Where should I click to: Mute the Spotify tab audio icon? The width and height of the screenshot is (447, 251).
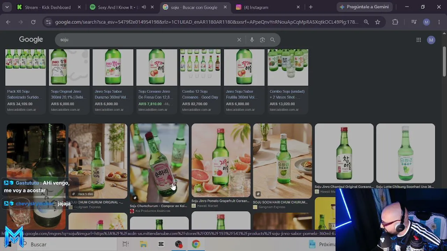(144, 7)
